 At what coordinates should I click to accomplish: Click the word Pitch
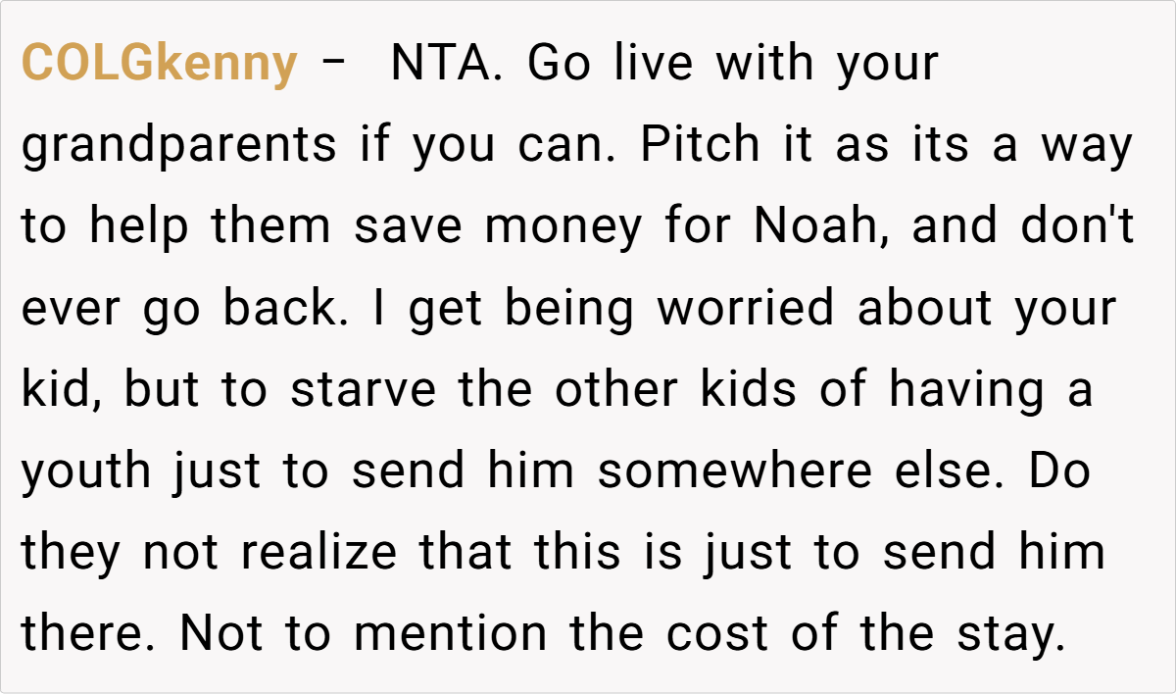(x=701, y=146)
